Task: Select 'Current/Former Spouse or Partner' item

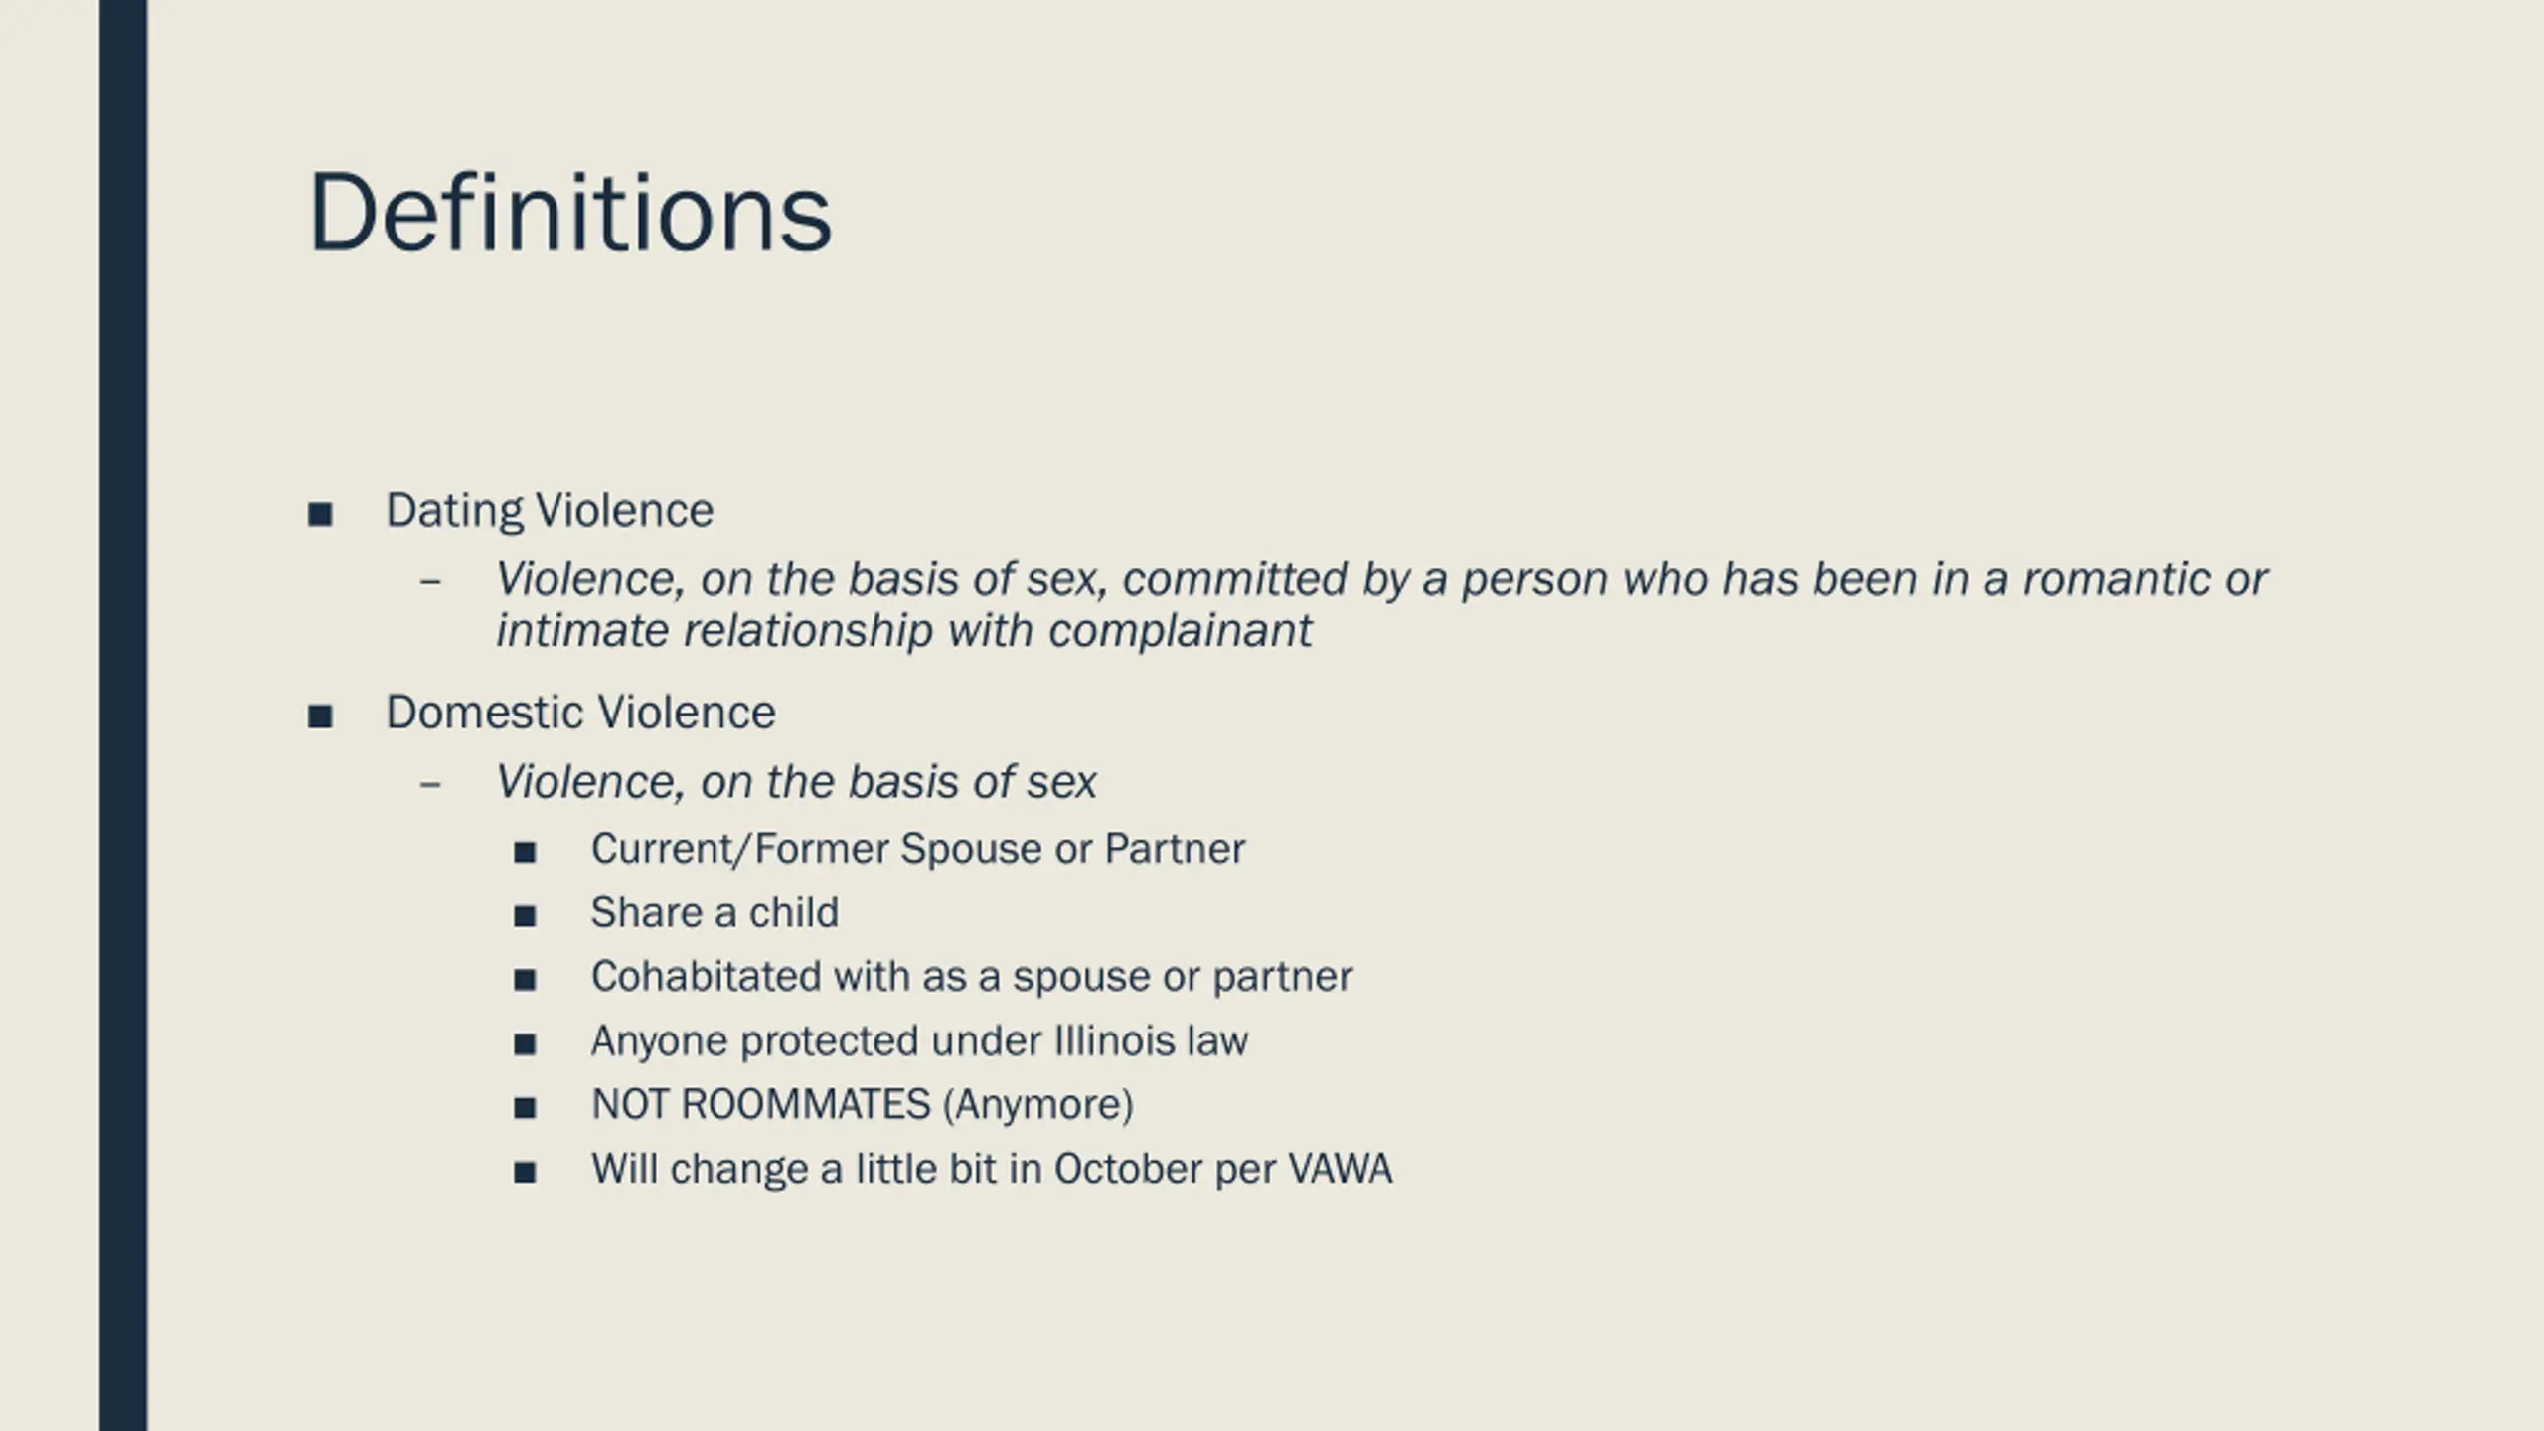Action: [x=917, y=850]
